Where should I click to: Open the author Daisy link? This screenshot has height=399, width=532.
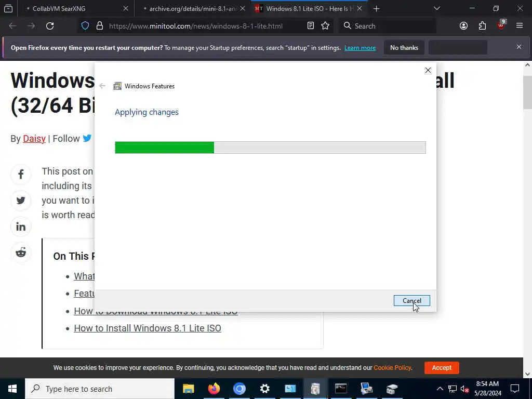coord(34,138)
